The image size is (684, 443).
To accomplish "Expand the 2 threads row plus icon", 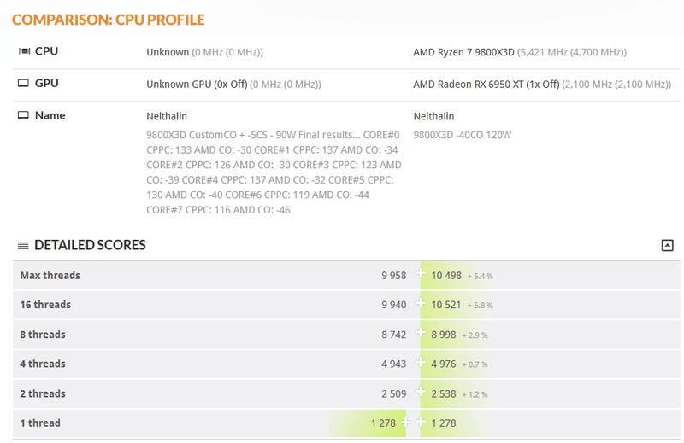I will point(420,393).
